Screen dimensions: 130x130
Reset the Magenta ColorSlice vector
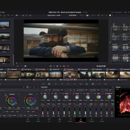tap(113, 93)
